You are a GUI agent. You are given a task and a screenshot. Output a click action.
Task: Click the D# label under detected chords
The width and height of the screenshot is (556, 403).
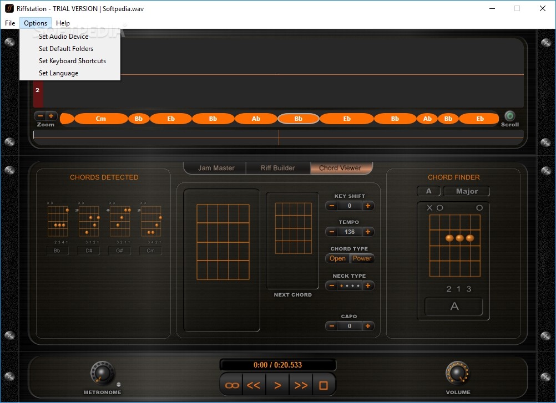pyautogui.click(x=89, y=251)
